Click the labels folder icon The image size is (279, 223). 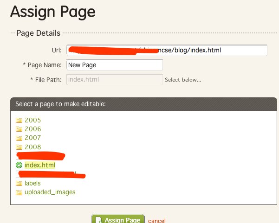coord(19,183)
